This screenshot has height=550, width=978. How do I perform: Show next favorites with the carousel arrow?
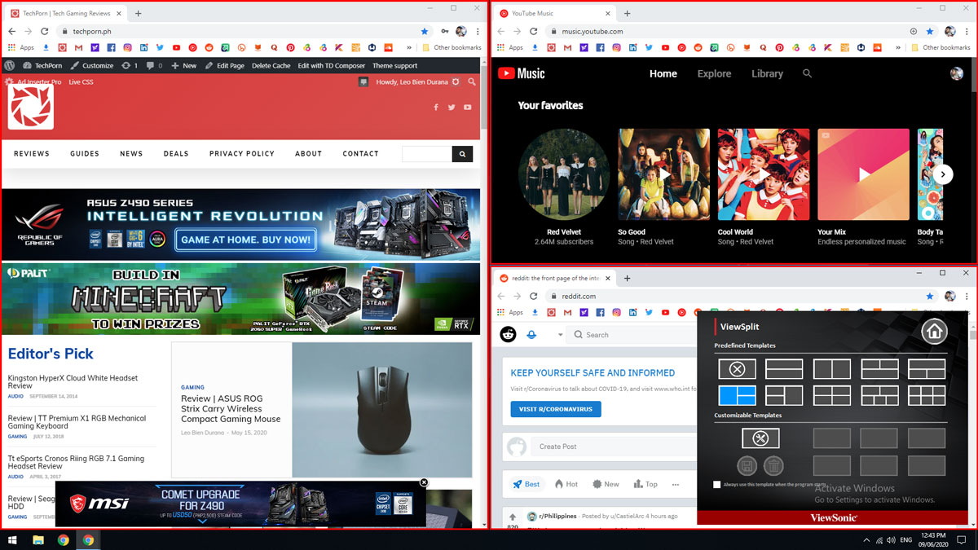[943, 174]
